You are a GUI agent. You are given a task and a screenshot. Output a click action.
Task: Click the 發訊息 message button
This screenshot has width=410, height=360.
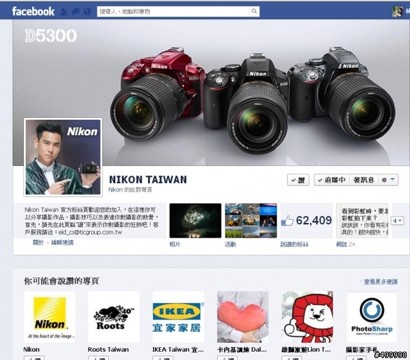tap(364, 180)
